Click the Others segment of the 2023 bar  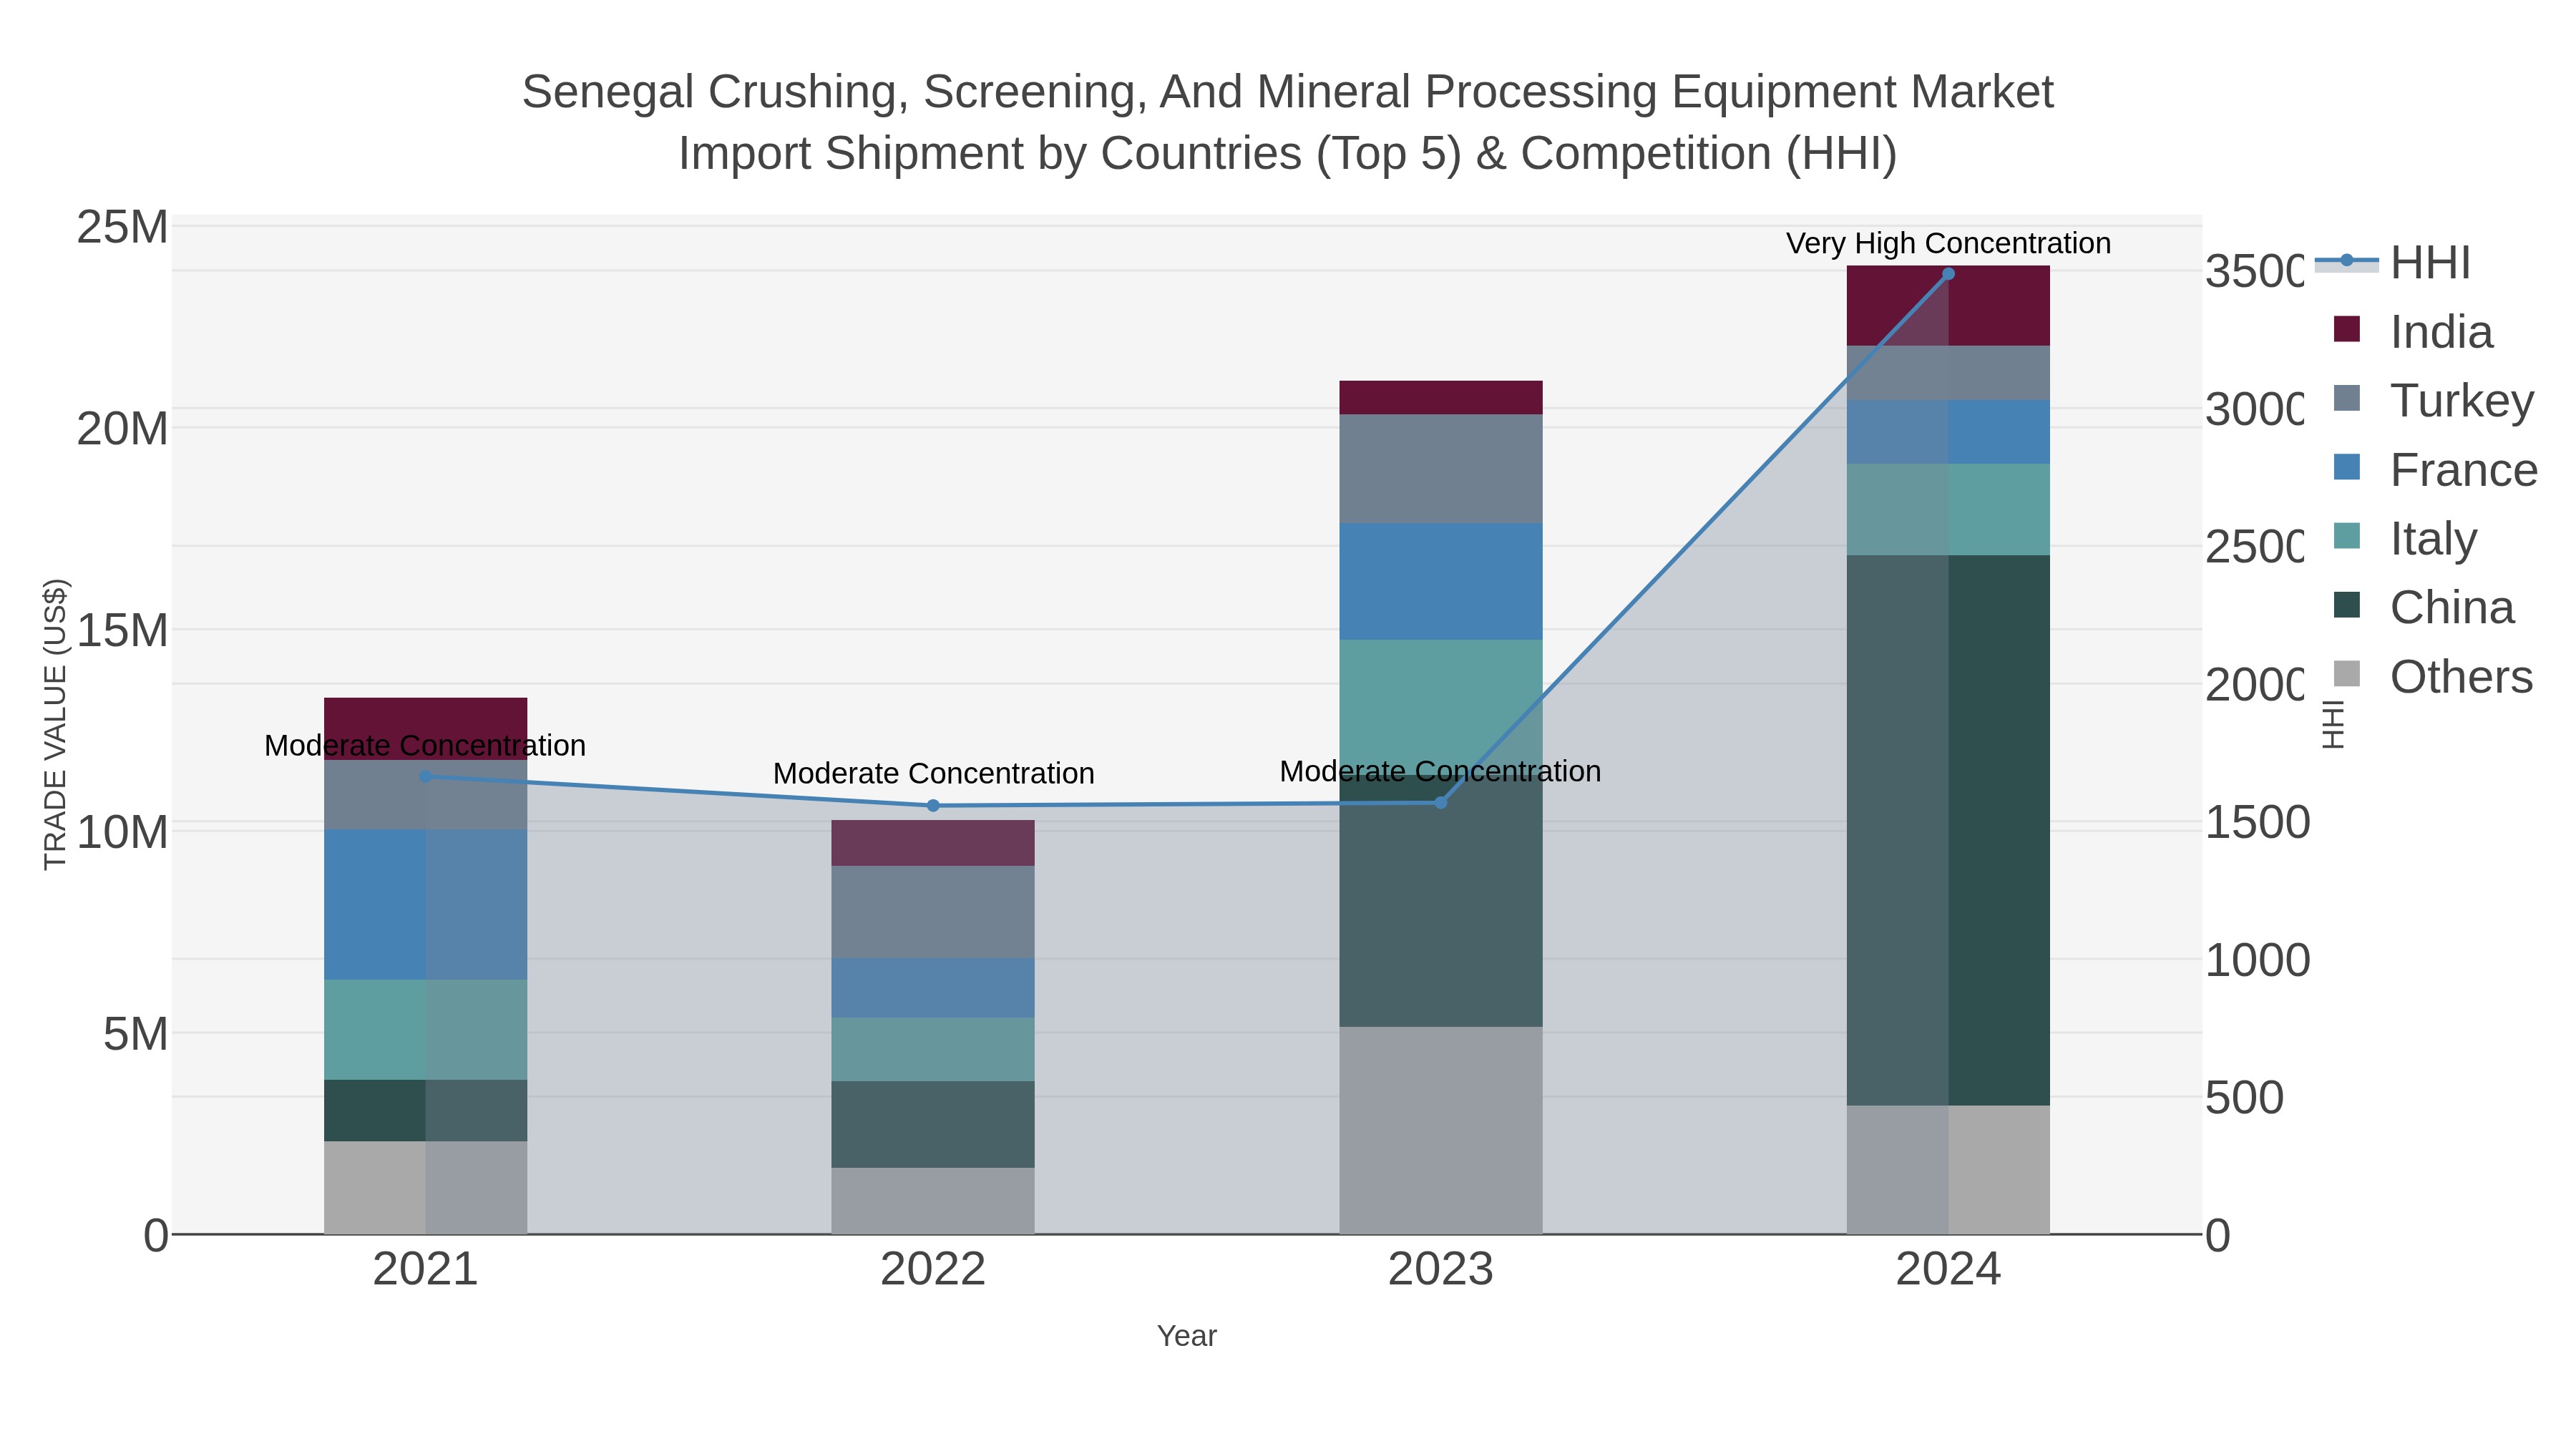pyautogui.click(x=1441, y=1130)
